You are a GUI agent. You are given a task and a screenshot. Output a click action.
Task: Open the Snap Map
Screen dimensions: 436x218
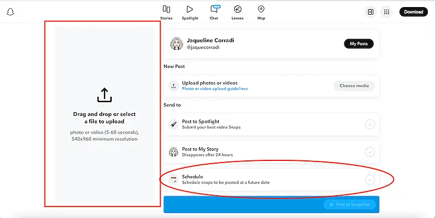261,12
